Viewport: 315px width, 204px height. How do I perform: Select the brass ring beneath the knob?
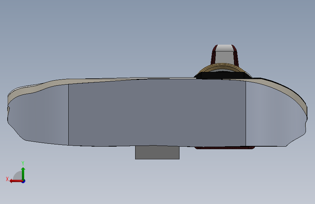point(223,68)
